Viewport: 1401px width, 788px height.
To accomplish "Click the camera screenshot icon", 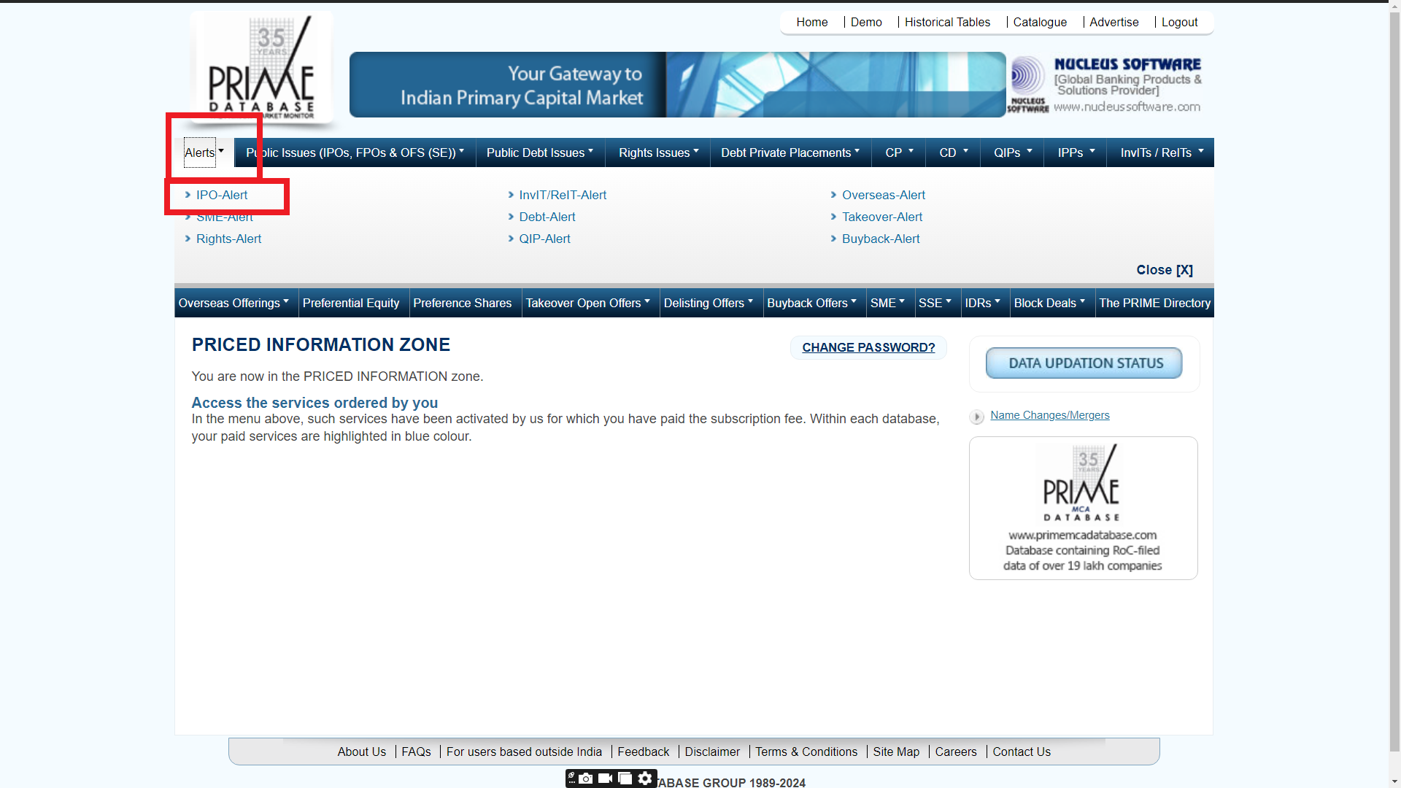I will [x=586, y=779].
